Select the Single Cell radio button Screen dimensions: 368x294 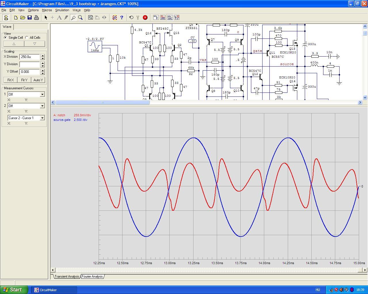5,38
